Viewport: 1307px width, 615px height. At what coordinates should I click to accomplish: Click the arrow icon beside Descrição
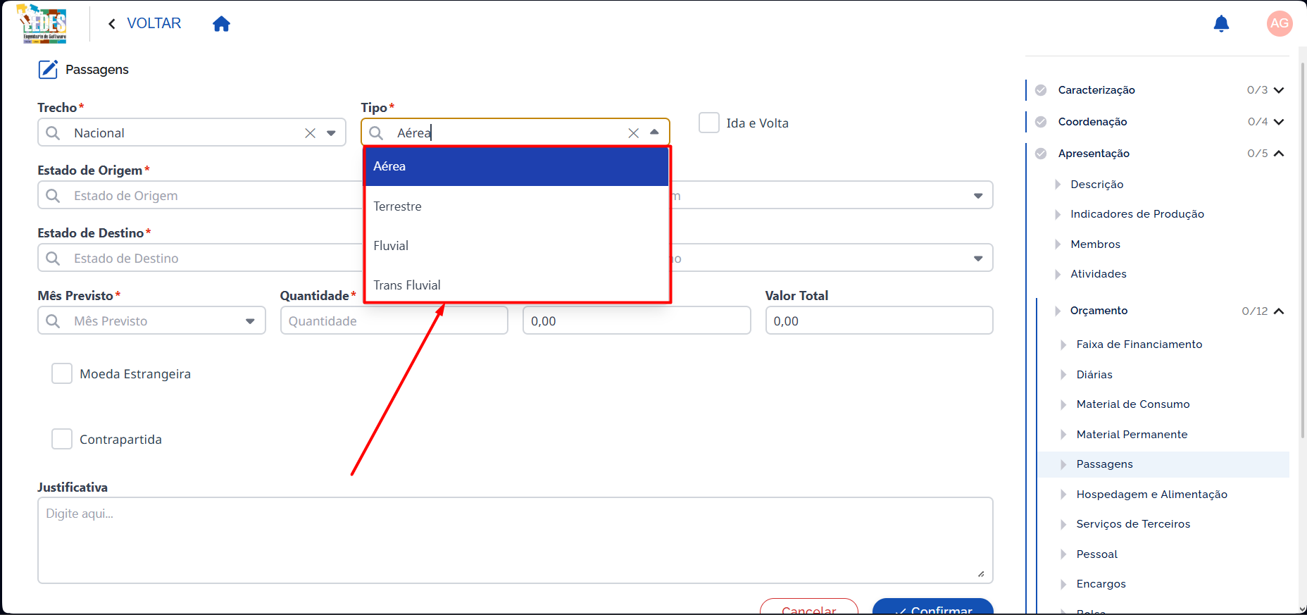[1058, 185]
